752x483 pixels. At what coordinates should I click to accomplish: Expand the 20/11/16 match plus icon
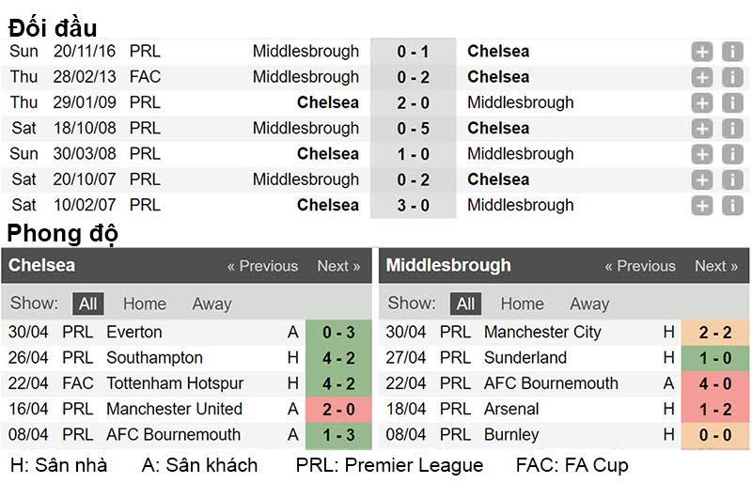(x=702, y=52)
